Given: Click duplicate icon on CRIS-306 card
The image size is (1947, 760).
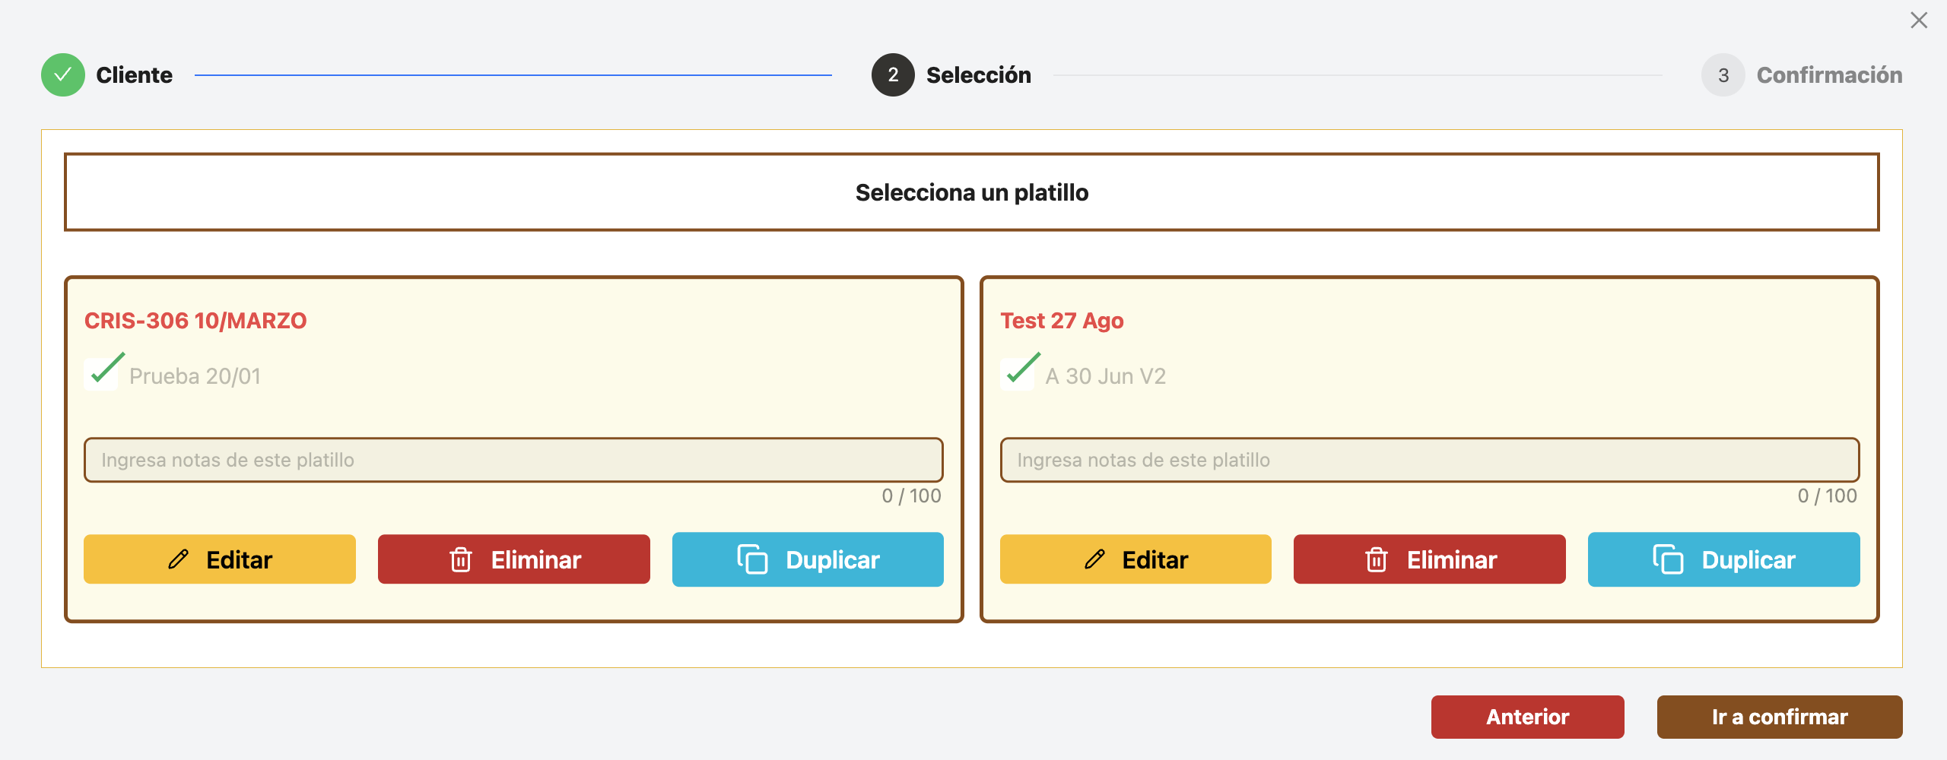Looking at the screenshot, I should pyautogui.click(x=752, y=559).
